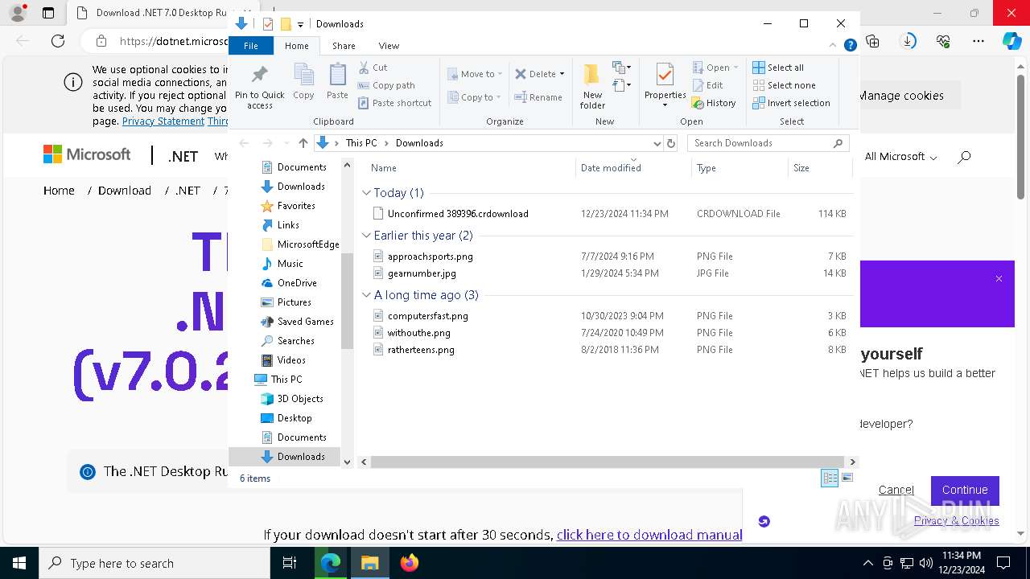Create a New folder
Screen dimensions: 1030x579
point(592,85)
